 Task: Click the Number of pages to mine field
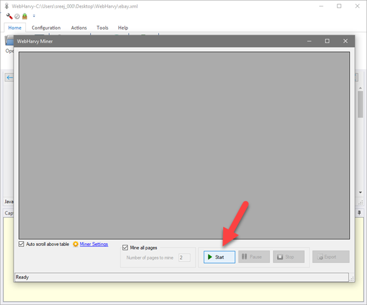coord(184,257)
